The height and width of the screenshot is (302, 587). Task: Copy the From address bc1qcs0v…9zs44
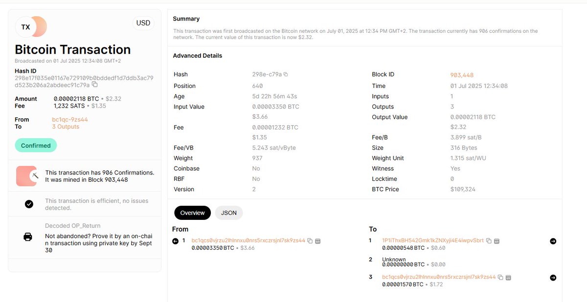pyautogui.click(x=310, y=241)
